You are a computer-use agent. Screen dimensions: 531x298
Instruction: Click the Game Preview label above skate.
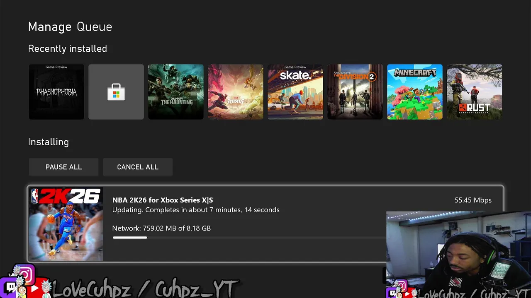point(295,67)
